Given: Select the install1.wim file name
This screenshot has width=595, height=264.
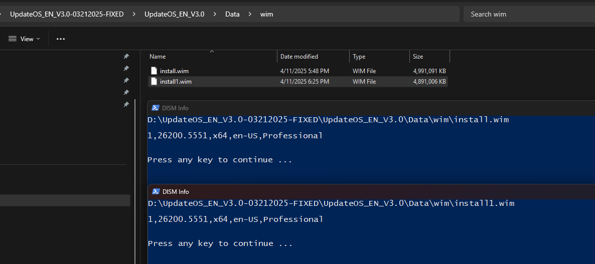Looking at the screenshot, I should click(176, 82).
